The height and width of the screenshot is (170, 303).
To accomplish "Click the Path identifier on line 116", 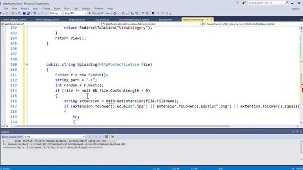I will pos(110,101).
